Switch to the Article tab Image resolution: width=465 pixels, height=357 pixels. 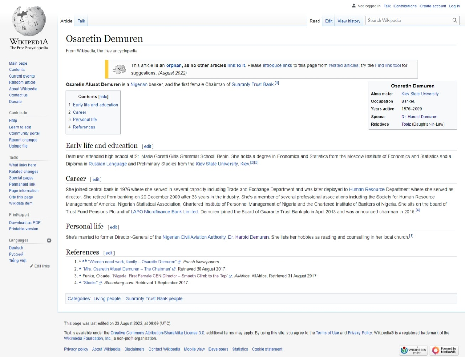(66, 21)
